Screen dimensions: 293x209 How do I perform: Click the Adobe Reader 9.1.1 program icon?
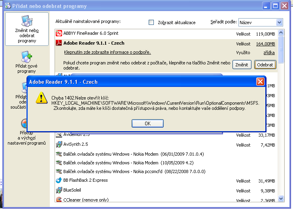tap(59, 43)
